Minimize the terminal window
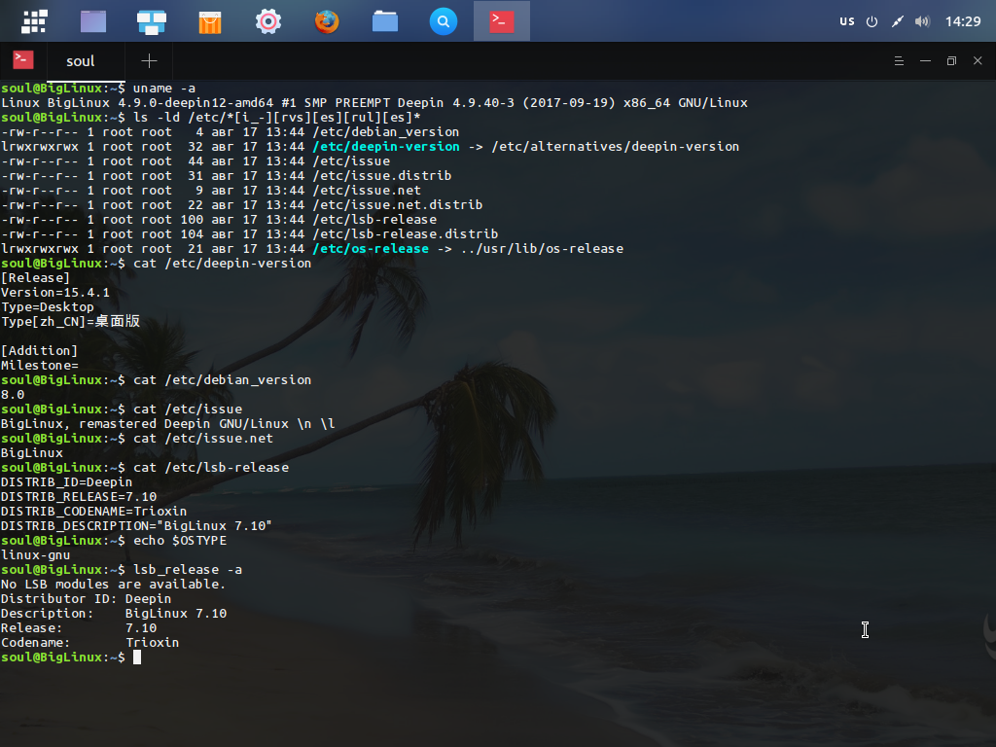 pos(926,61)
